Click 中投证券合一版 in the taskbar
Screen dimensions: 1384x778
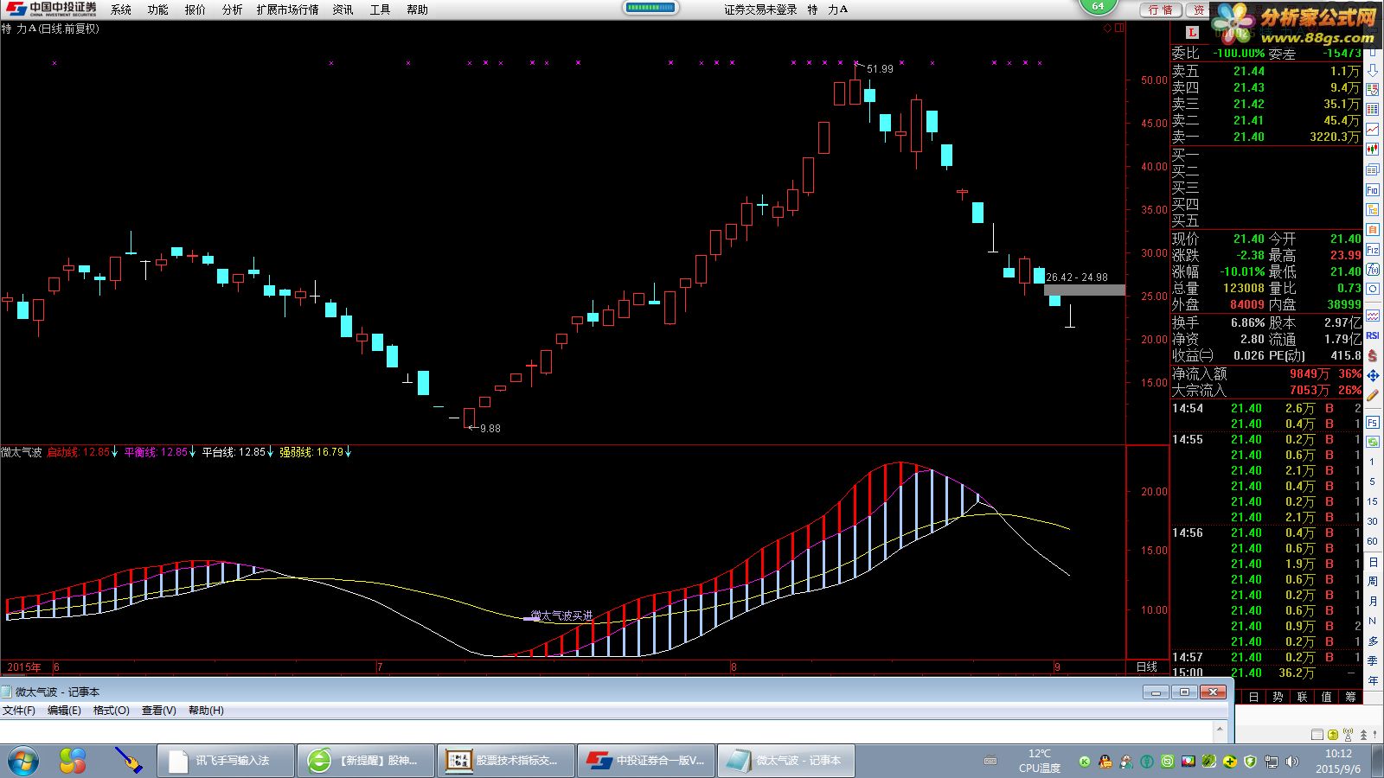(x=647, y=761)
